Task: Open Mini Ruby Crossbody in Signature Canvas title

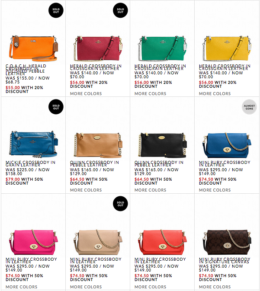Action: coord(225,260)
